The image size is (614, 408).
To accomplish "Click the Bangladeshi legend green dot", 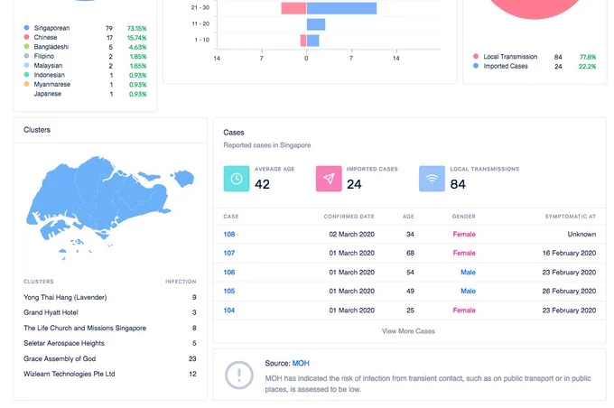I will click(x=26, y=47).
